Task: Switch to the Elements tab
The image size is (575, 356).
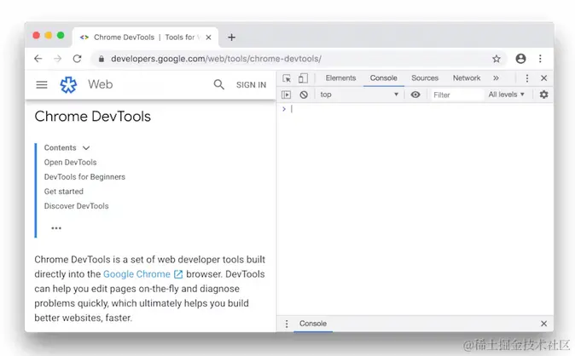Action: tap(340, 78)
